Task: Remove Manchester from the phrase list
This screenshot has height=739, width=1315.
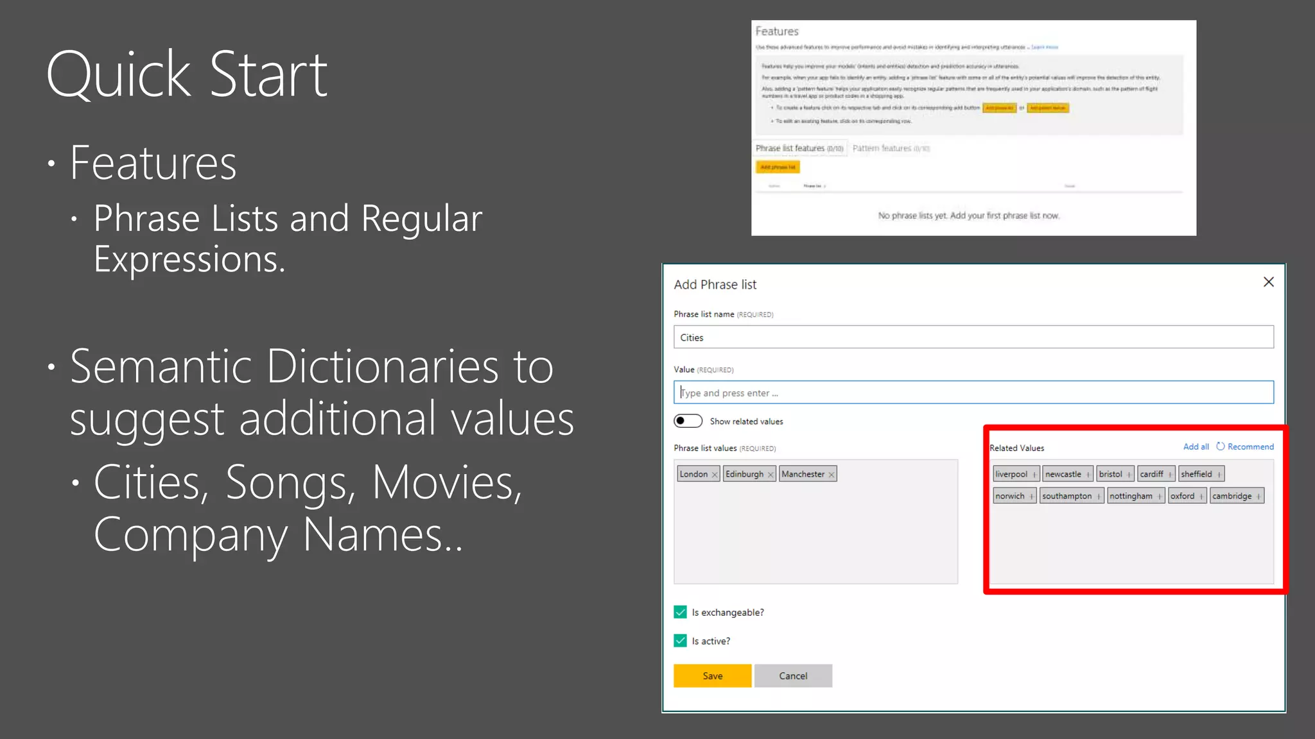Action: [831, 475]
